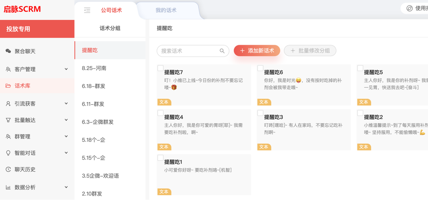The width and height of the screenshot is (428, 200).
Task: Click the 批量触达 funnel icon
Action: coord(8,120)
